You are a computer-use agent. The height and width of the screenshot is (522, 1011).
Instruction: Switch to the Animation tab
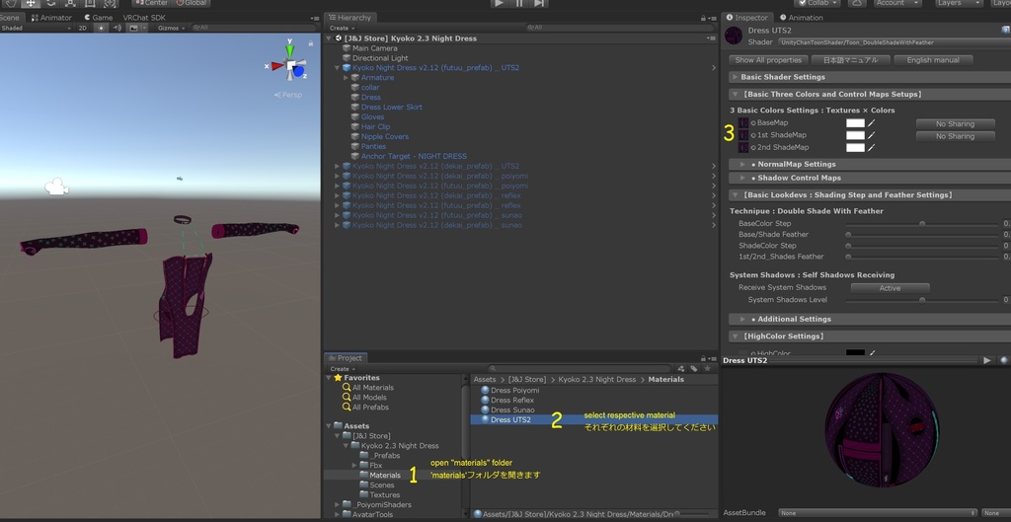tap(802, 18)
